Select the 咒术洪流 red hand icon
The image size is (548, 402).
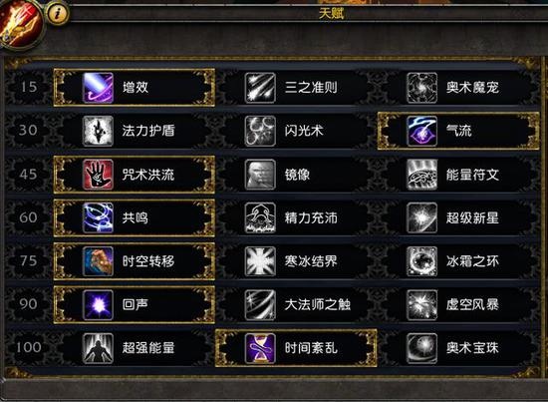(98, 175)
